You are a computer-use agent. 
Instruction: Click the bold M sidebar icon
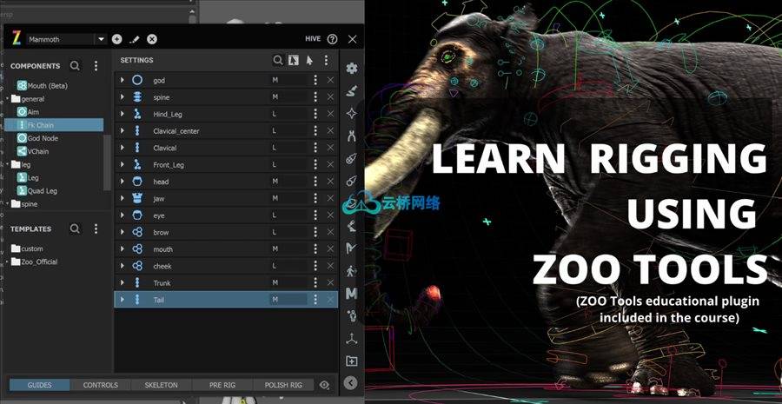(352, 294)
